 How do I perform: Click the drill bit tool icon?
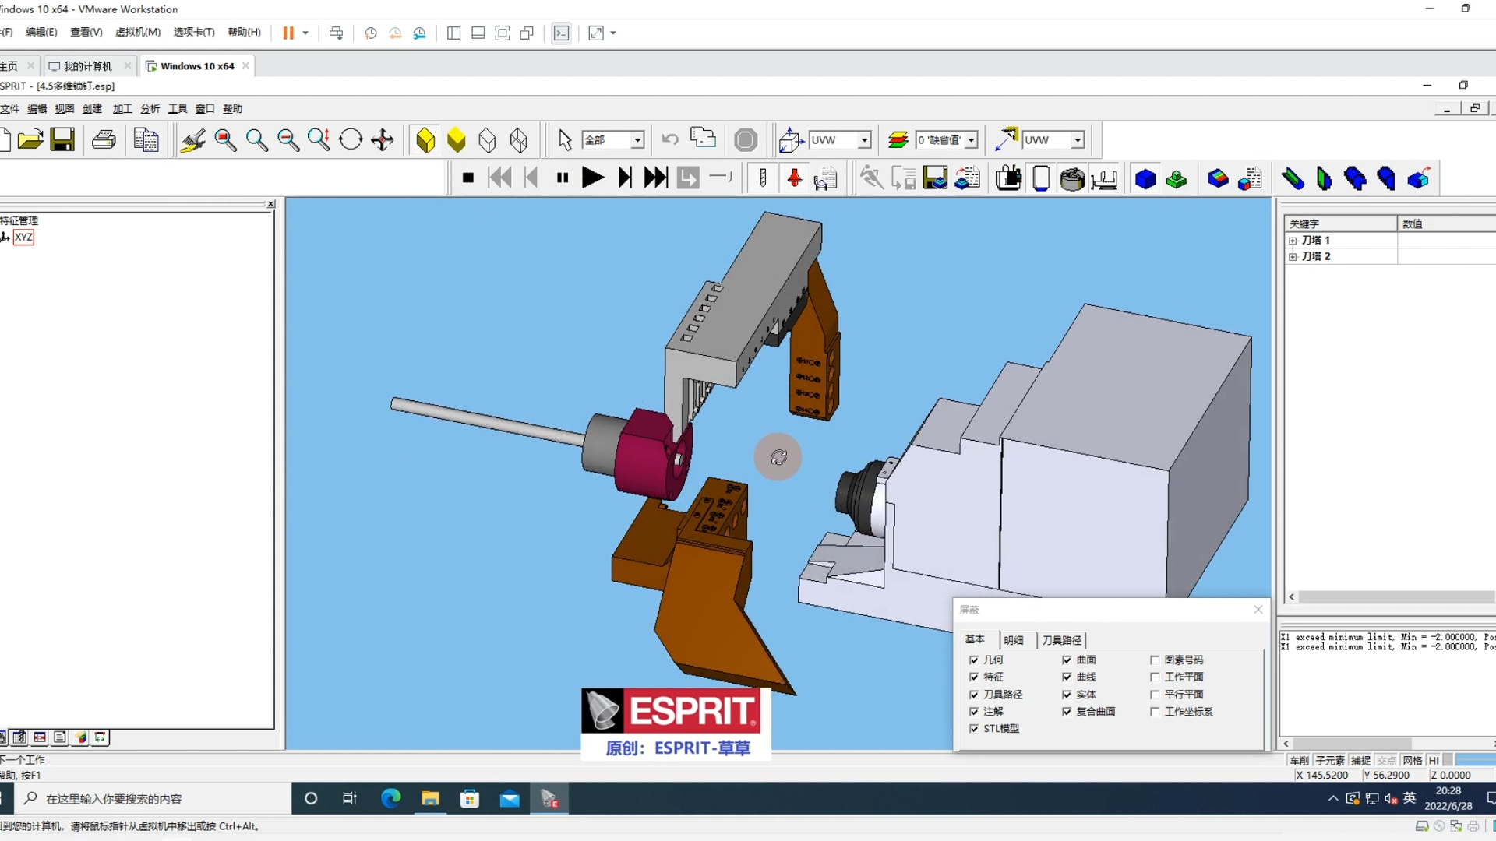pyautogui.click(x=763, y=178)
